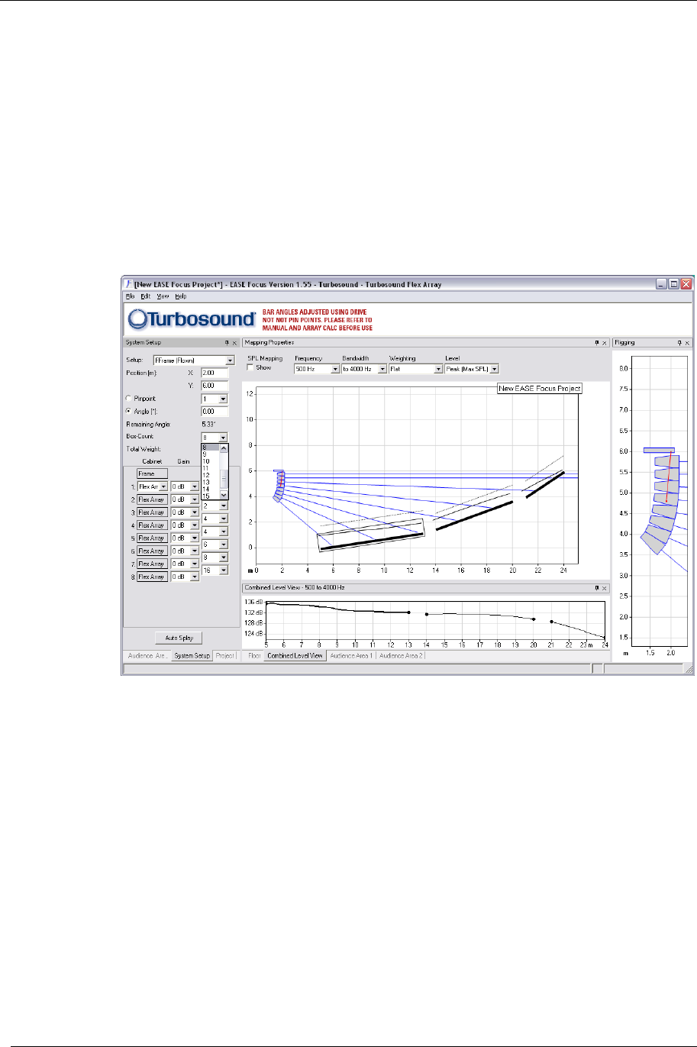Switch to the Project tab
Viewport: 697px width, 1047px height.
click(224, 655)
